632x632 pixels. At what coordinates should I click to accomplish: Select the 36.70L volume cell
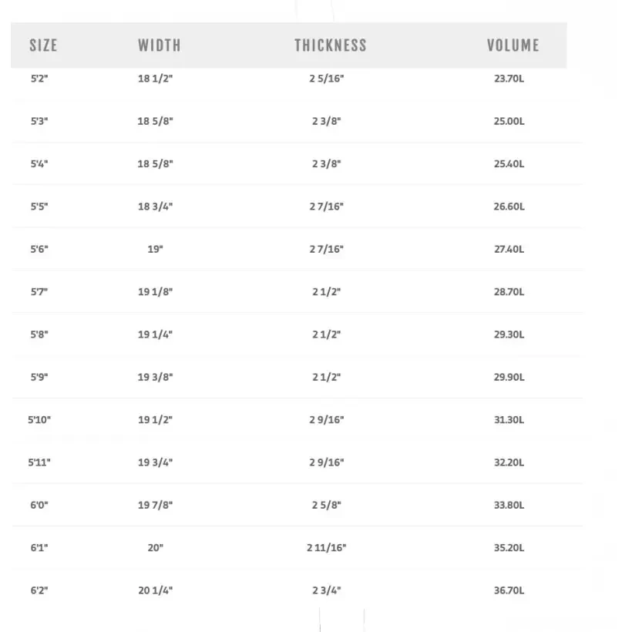pos(509,590)
